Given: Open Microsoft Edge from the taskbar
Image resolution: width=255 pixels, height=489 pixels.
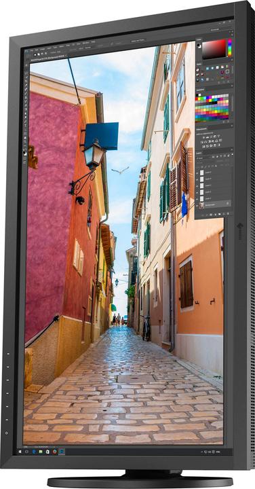Looking at the screenshot, I should 35,452.
